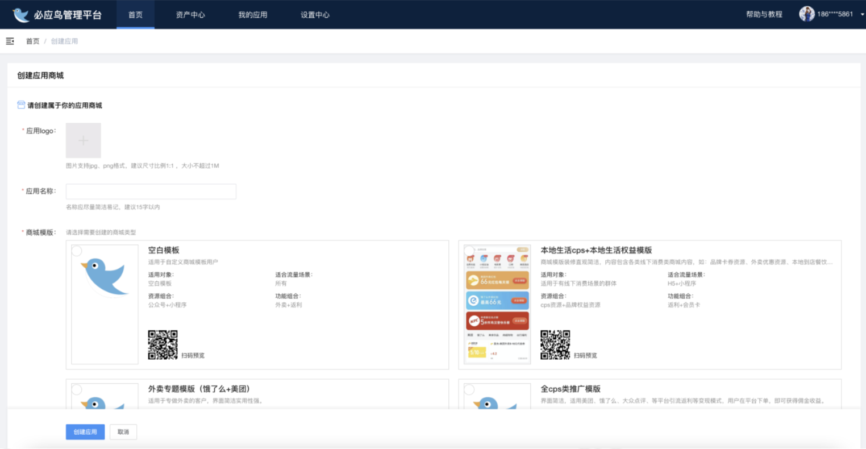Viewport: 866px width, 449px height.
Task: Click the store icon beside 请创建属于你的应用商城
Action: [x=21, y=105]
